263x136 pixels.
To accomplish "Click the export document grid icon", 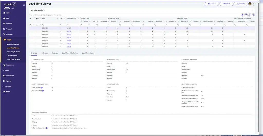I will click(x=250, y=15).
